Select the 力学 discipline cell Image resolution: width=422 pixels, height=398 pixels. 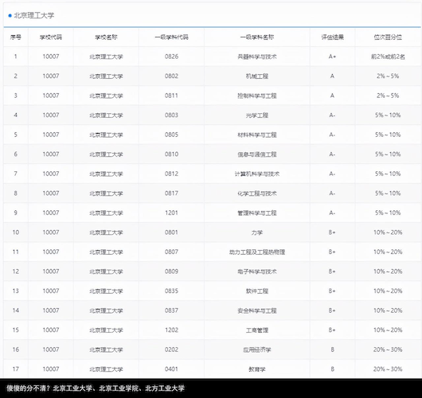257,232
